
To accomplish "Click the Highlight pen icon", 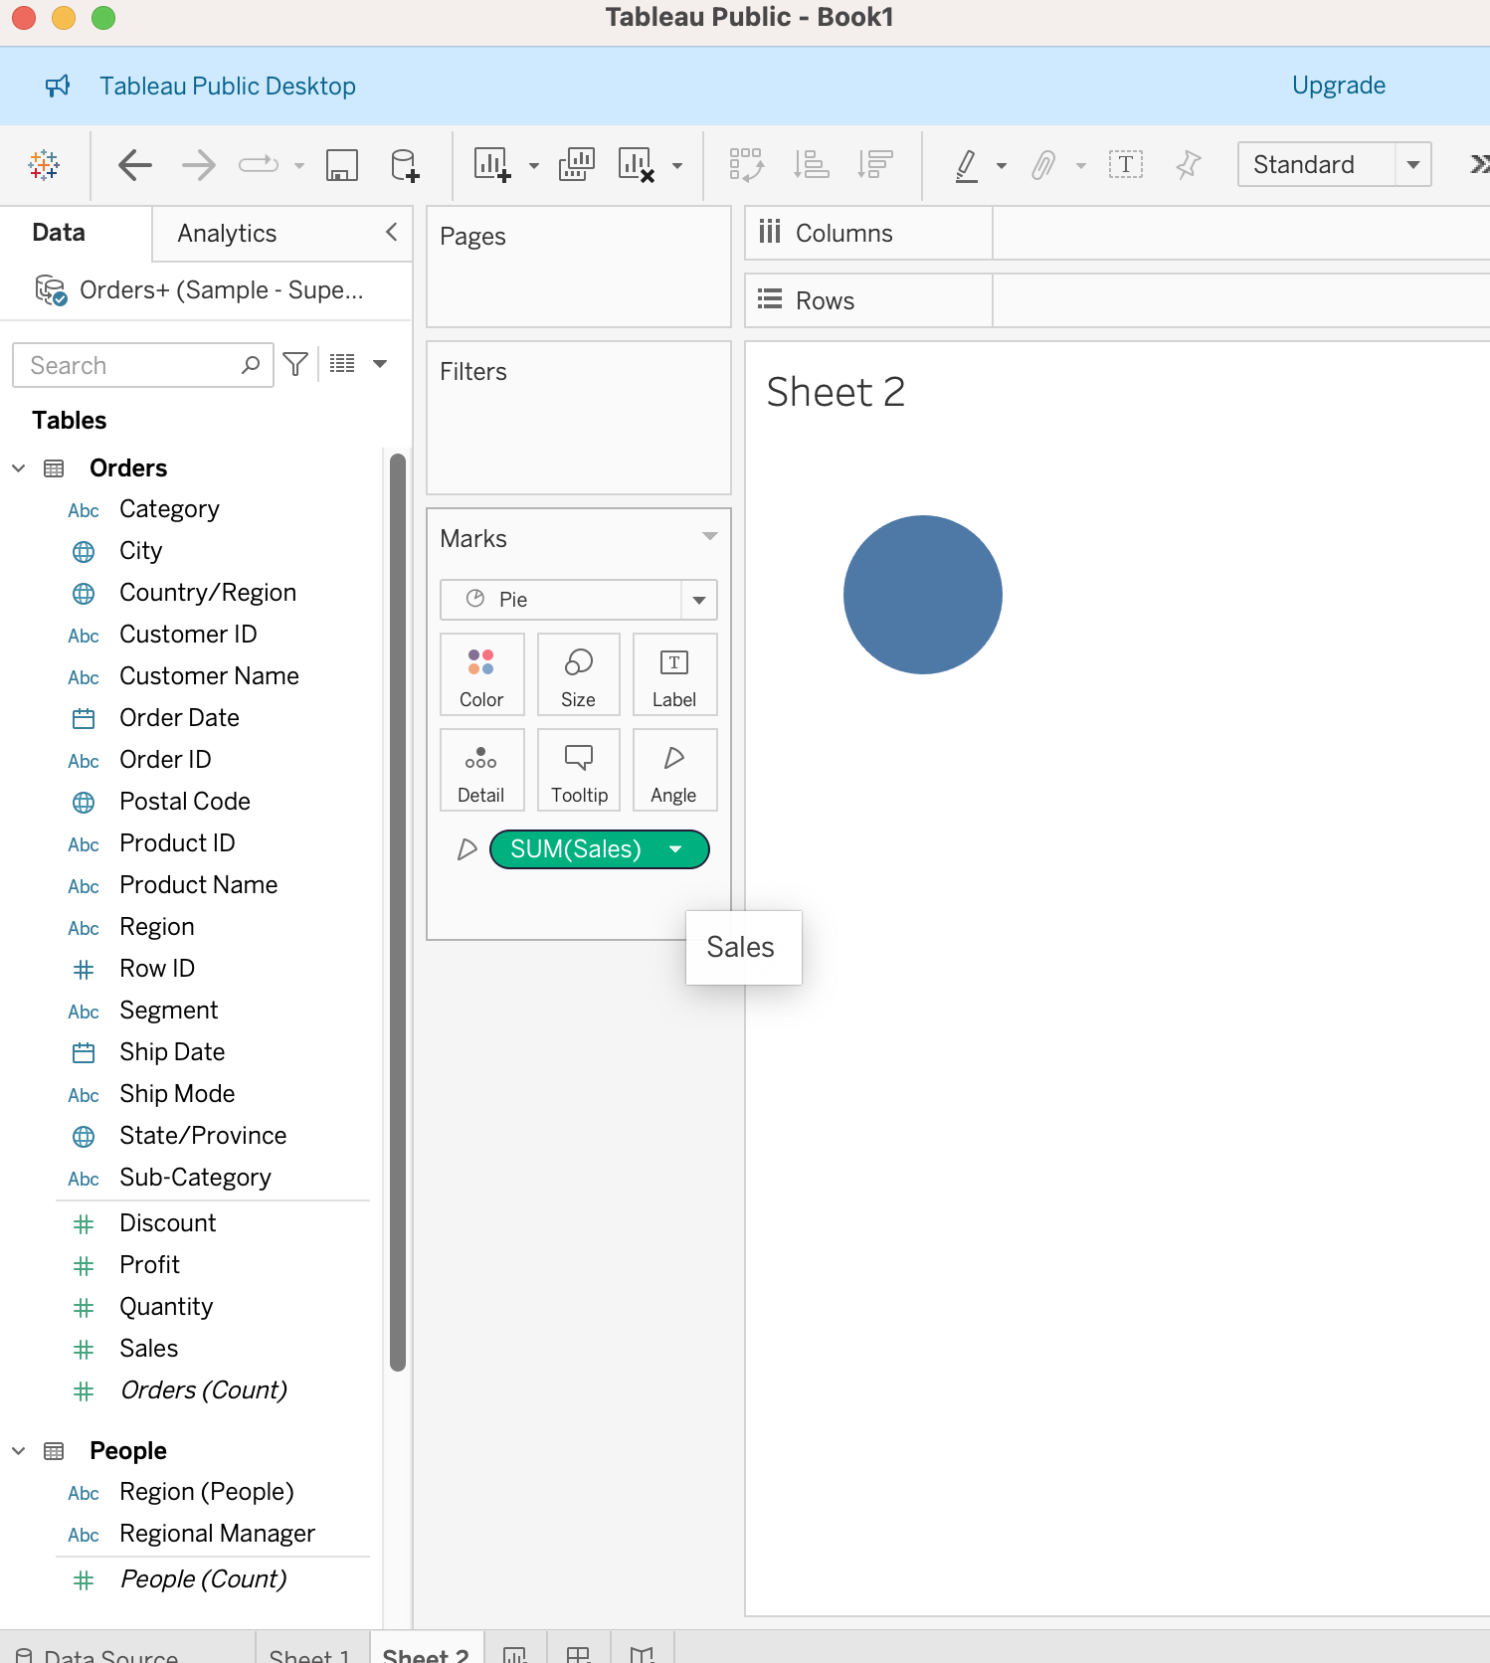I will 966,165.
